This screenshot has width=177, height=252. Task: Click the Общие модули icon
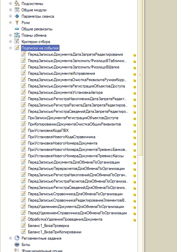tap(17, 10)
